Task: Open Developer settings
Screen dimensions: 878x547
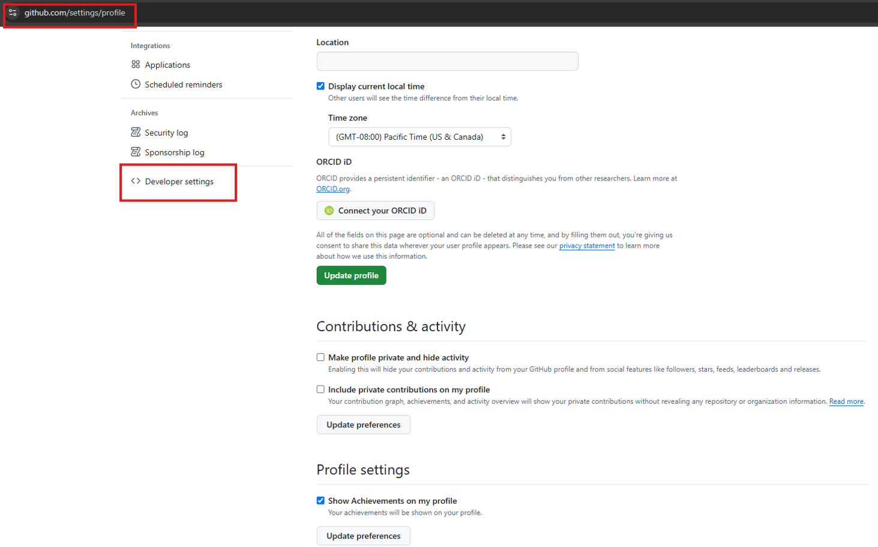Action: click(x=179, y=182)
